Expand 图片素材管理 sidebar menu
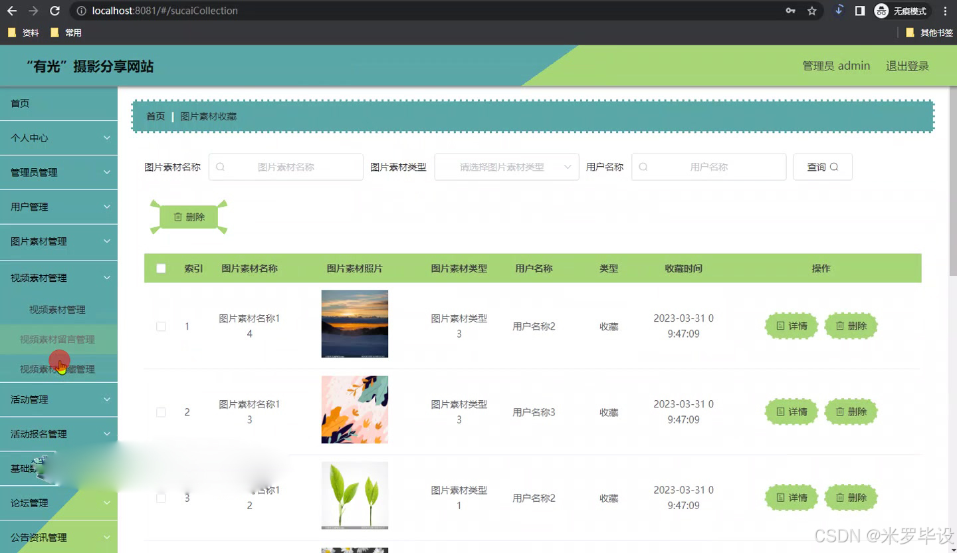The image size is (957, 553). (58, 241)
